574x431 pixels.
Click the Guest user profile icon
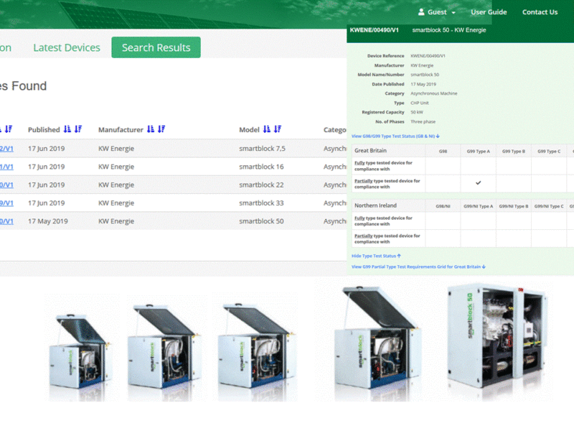tap(421, 12)
